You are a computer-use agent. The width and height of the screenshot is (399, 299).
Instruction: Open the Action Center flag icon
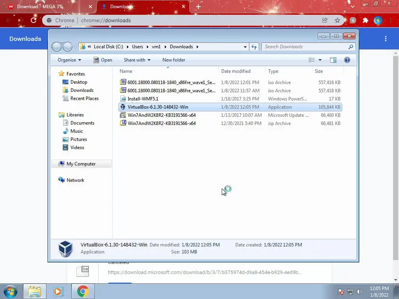pyautogui.click(x=341, y=292)
